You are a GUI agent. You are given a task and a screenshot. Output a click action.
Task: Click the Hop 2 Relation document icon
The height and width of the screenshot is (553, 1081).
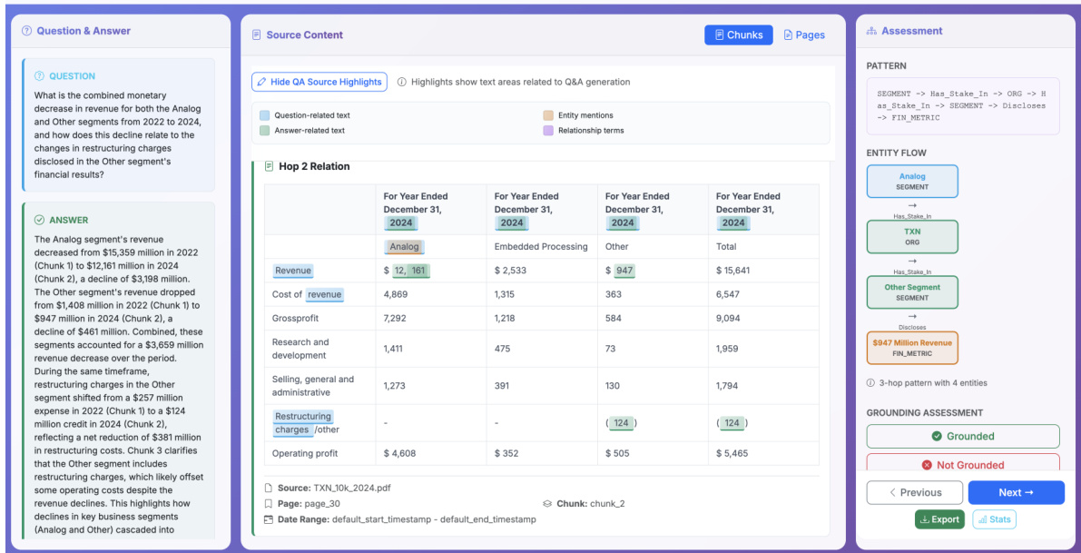click(269, 166)
